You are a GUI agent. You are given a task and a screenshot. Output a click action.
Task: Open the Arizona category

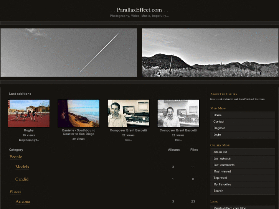click(23, 202)
